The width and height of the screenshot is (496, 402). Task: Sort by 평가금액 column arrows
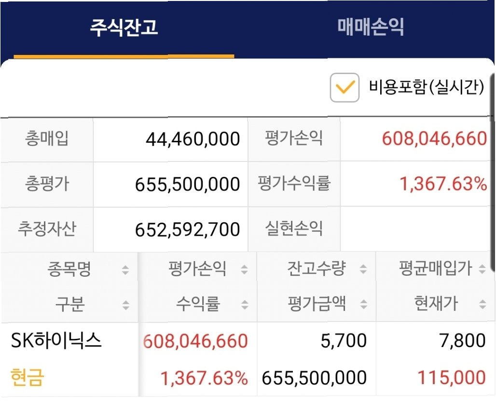pyautogui.click(x=364, y=304)
